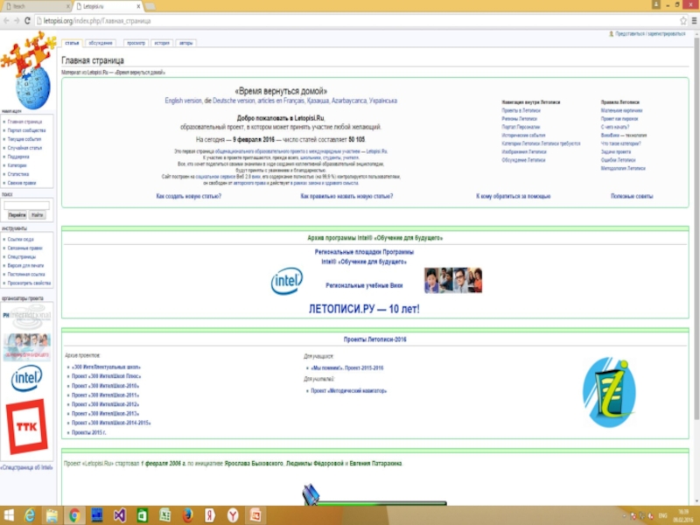Reload the page with refresh icon
This screenshot has height=525, width=700.
click(x=27, y=20)
